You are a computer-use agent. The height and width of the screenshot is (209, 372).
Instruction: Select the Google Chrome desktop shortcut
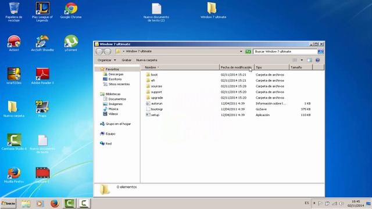(71, 10)
